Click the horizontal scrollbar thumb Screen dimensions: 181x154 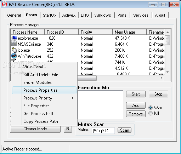(x=87, y=78)
